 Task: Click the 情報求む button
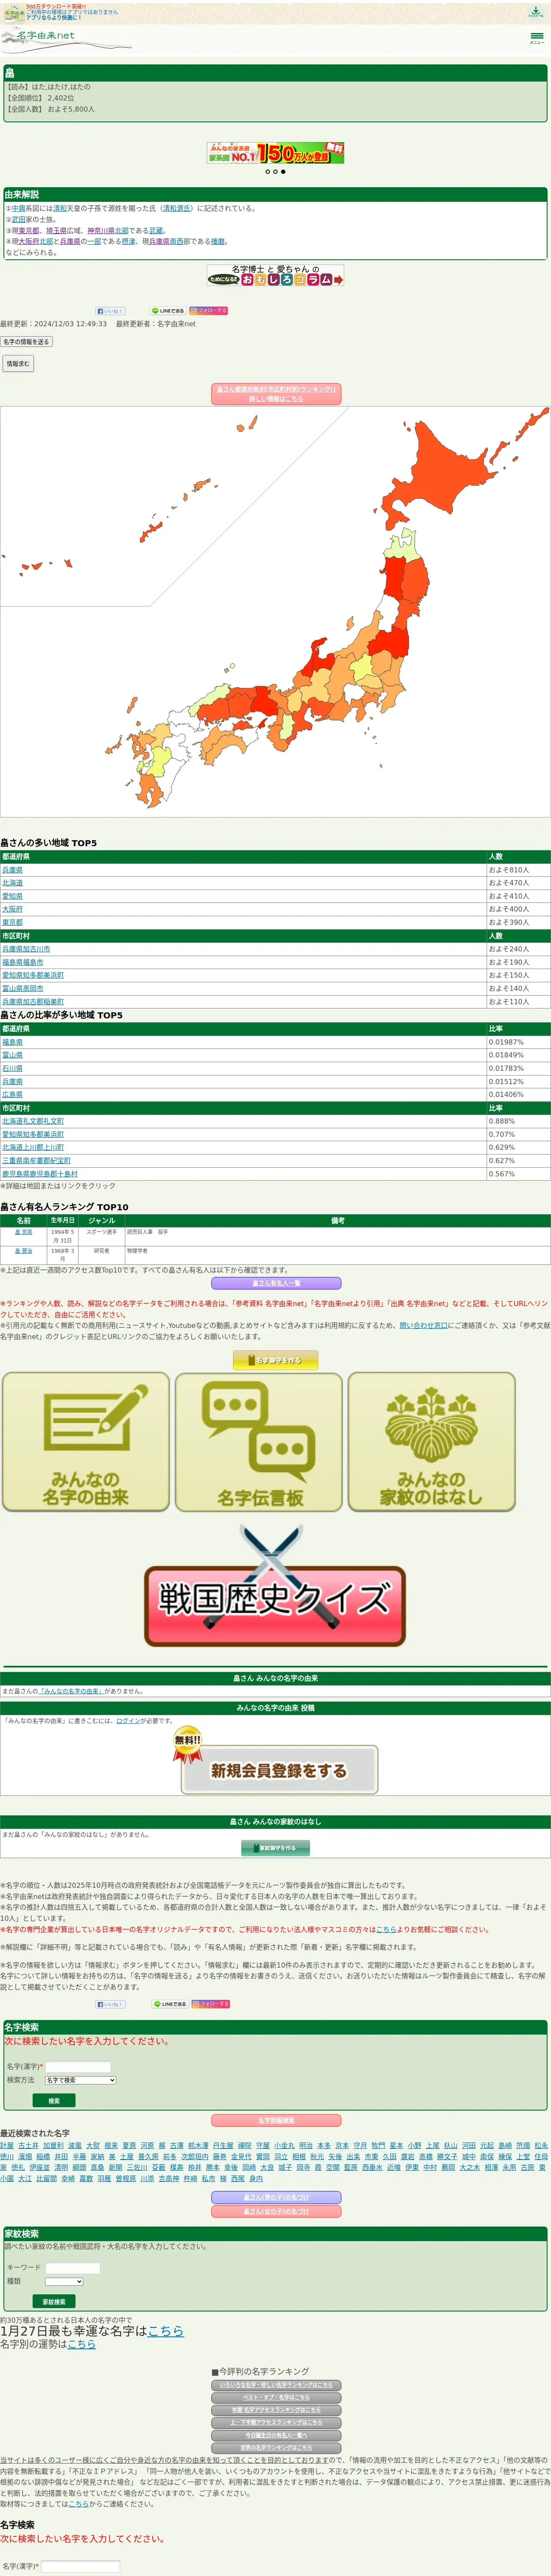tap(18, 364)
